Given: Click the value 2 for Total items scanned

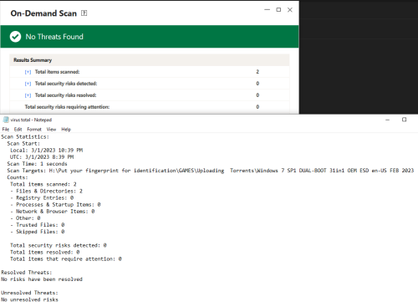Looking at the screenshot, I should 257,72.
